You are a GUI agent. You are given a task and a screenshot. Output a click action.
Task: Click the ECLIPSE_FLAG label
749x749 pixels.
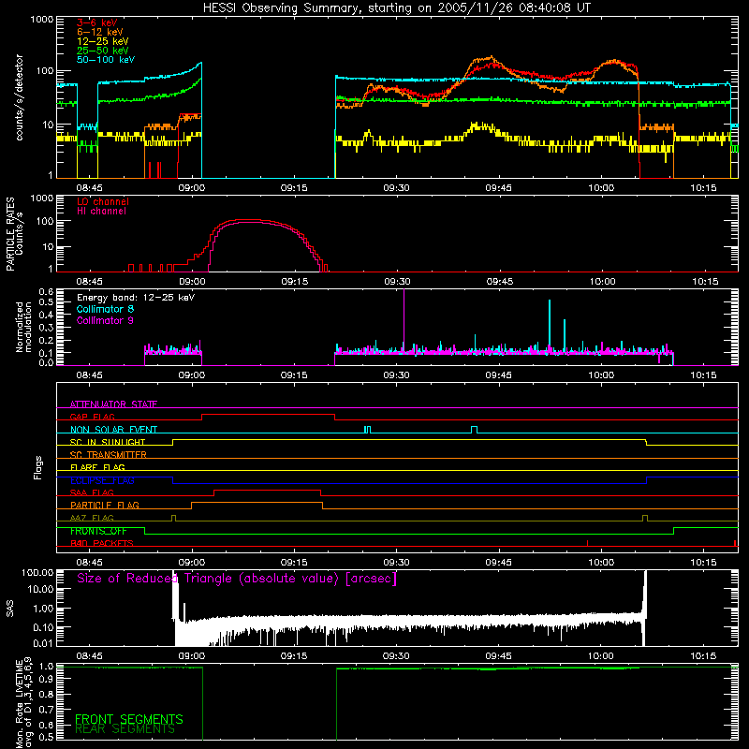pos(102,480)
